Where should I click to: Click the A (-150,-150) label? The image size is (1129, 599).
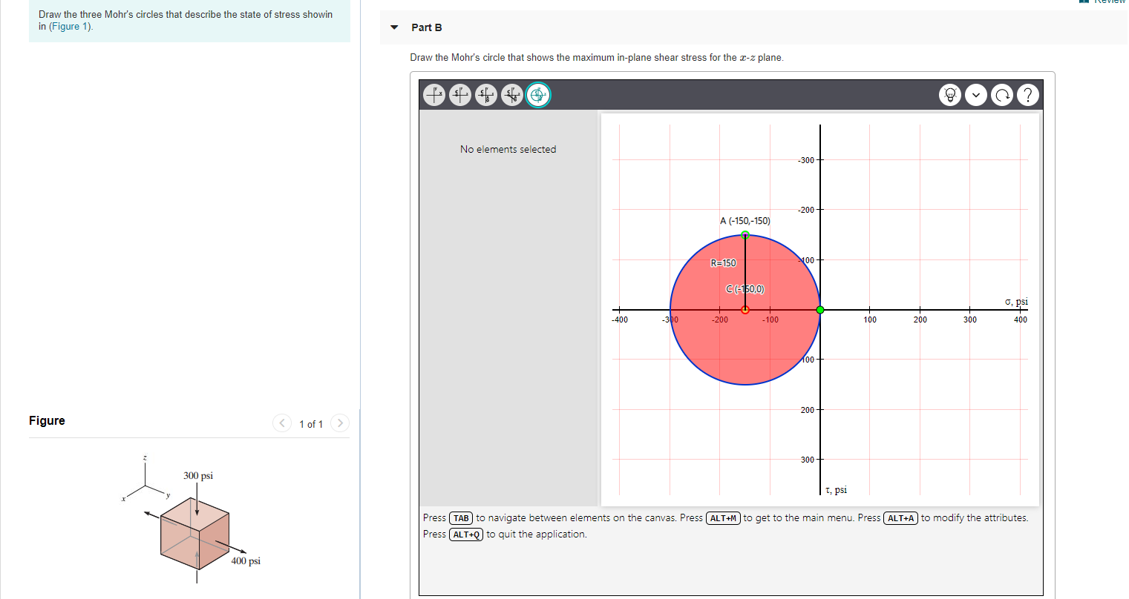pos(745,221)
